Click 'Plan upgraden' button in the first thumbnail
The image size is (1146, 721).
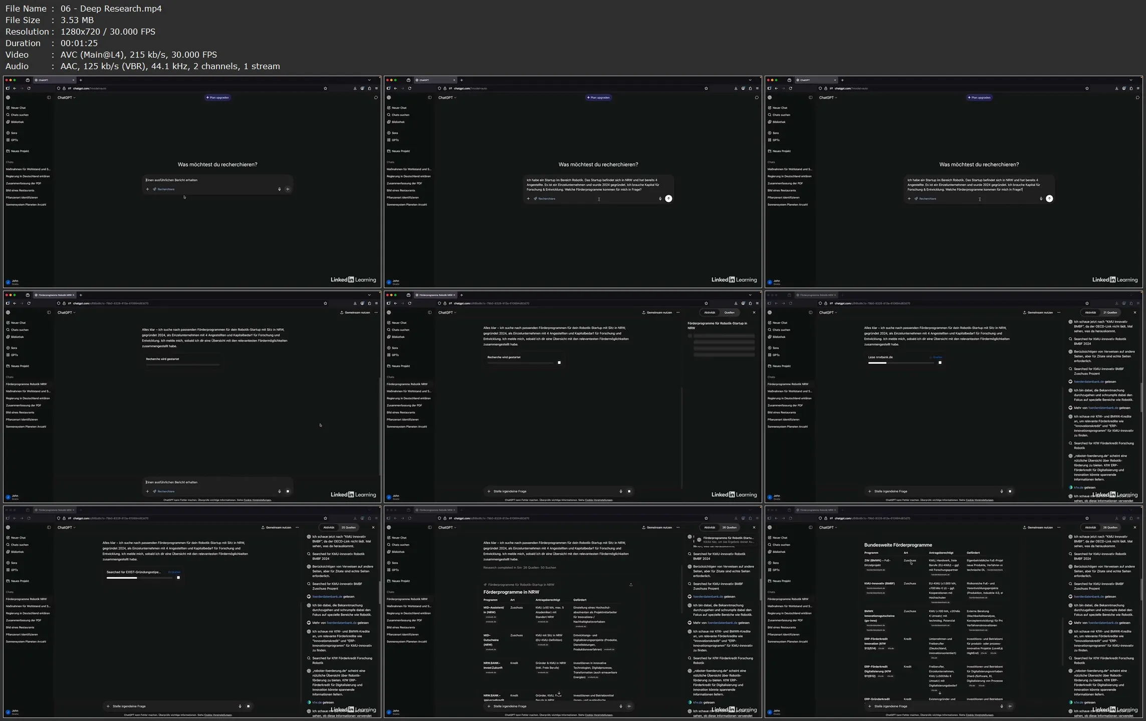pos(217,98)
